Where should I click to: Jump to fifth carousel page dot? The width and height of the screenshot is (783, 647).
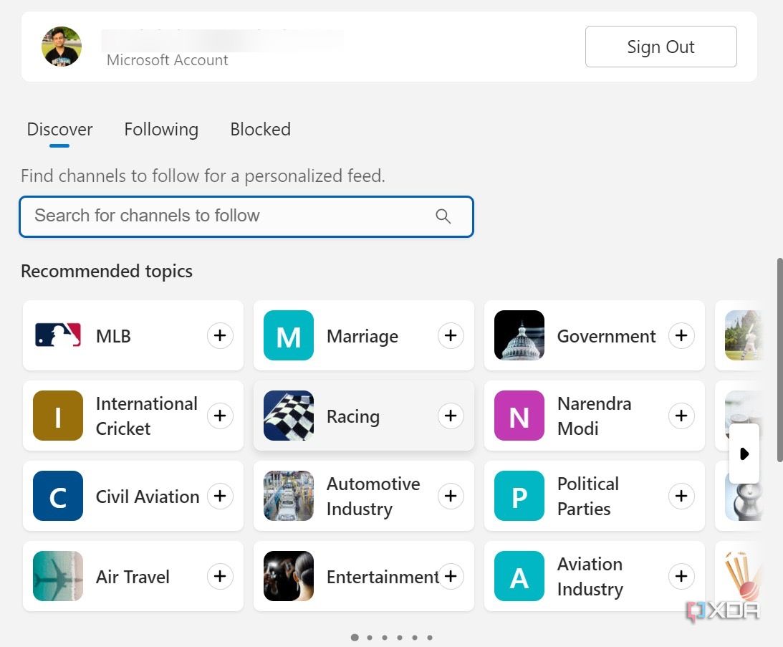[415, 638]
